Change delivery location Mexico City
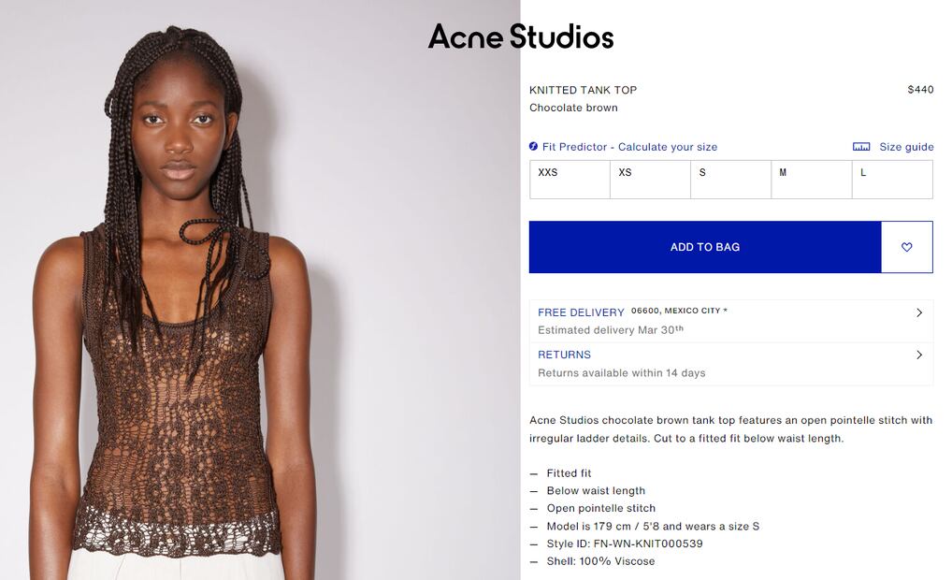 click(679, 311)
